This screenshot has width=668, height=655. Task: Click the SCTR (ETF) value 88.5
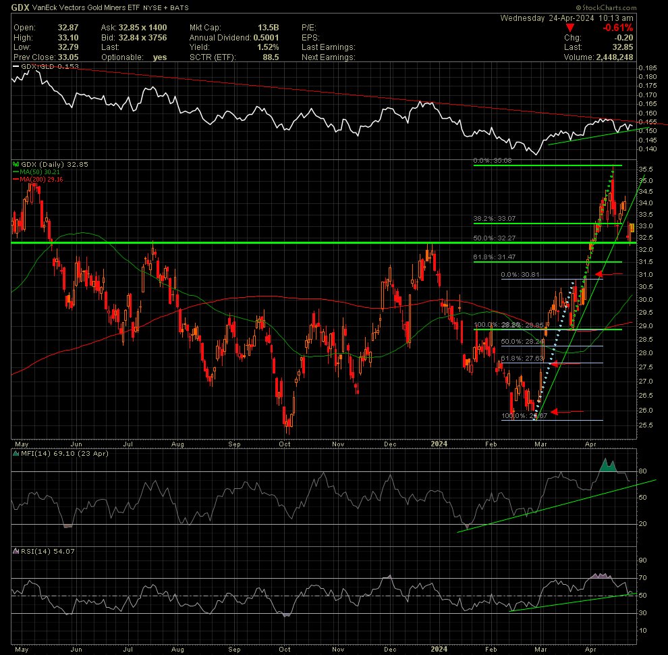(271, 57)
